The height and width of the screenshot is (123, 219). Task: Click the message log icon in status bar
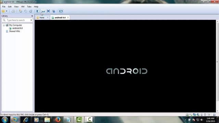point(214,115)
